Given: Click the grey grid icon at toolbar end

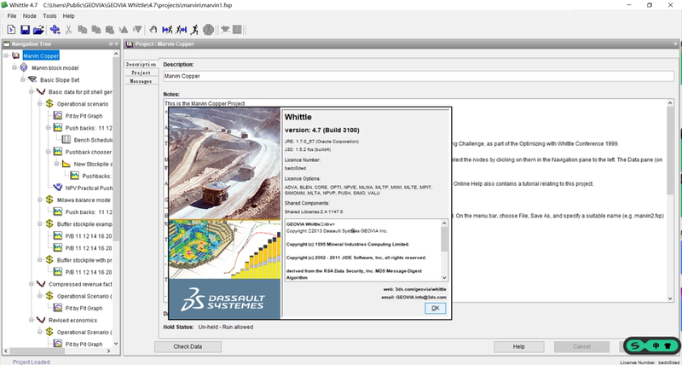Looking at the screenshot, I should click(237, 30).
